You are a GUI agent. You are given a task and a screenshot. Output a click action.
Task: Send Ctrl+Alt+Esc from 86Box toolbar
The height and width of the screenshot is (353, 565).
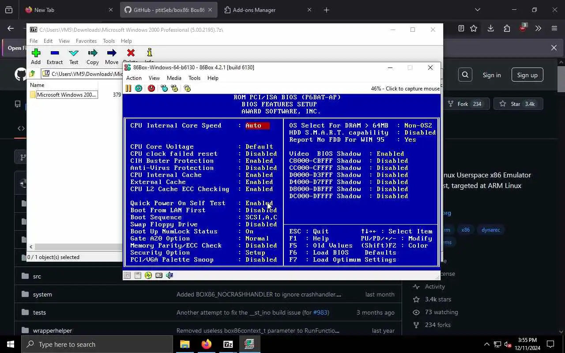coord(174,88)
